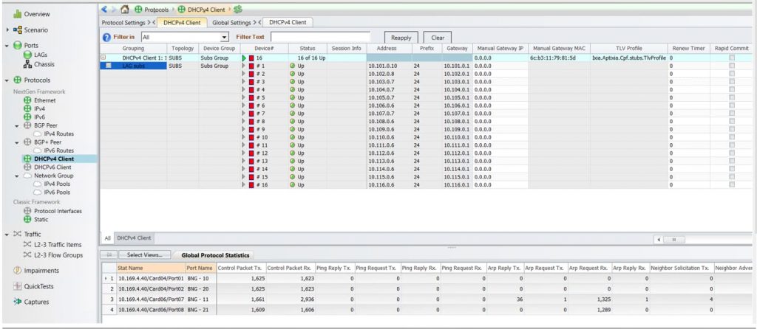The height and width of the screenshot is (329, 757).
Task: Expand the Scenario tree node
Action: pyautogui.click(x=7, y=30)
